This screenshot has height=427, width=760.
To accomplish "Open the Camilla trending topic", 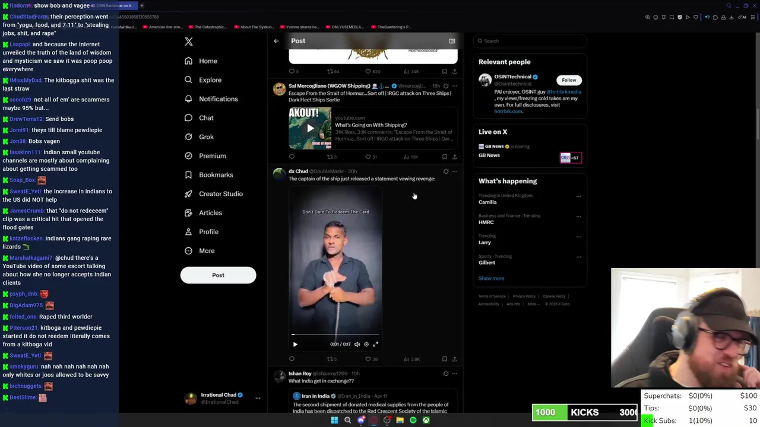I will click(x=487, y=202).
